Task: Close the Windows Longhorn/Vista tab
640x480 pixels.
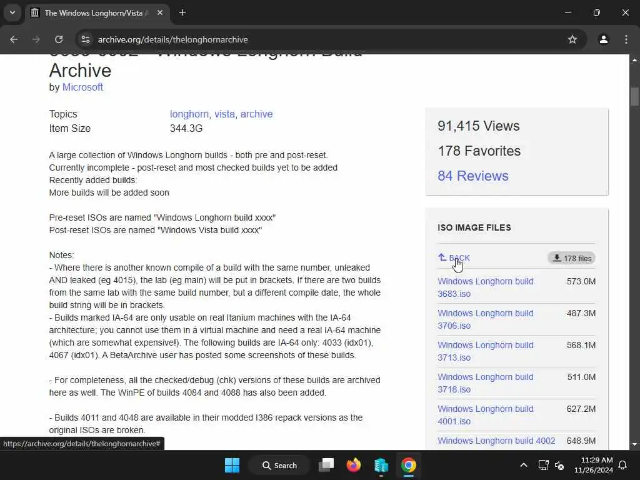Action: [x=160, y=12]
